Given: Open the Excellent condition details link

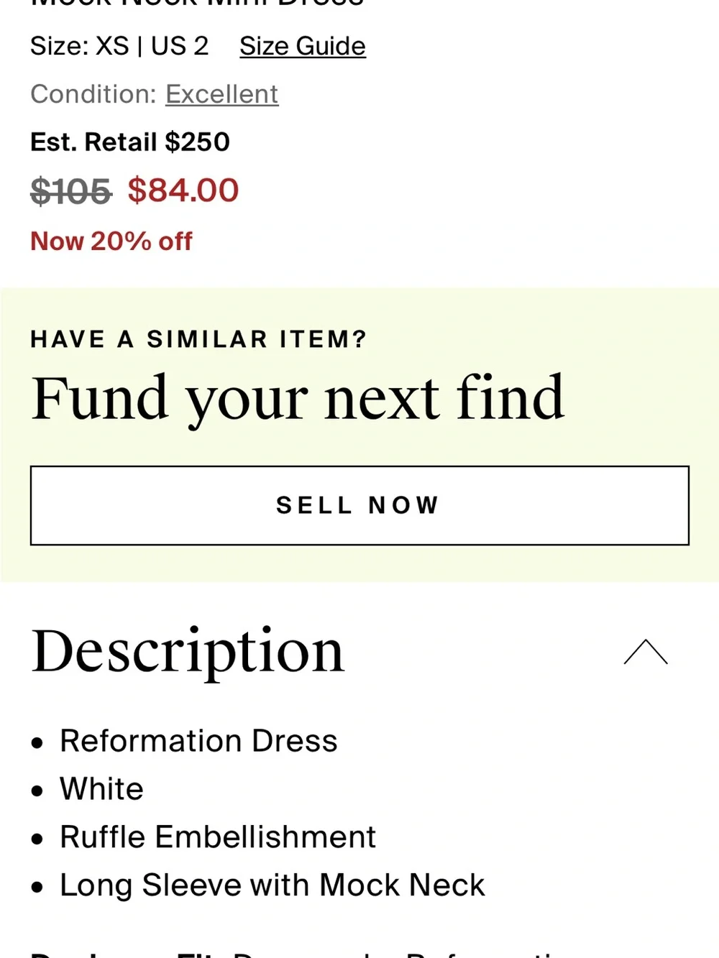Looking at the screenshot, I should tap(222, 94).
